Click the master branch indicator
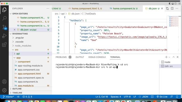 (x=8, y=97)
